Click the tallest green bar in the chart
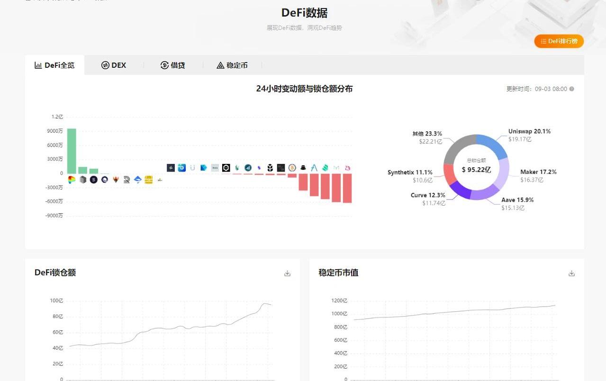The width and height of the screenshot is (606, 381). tap(72, 151)
